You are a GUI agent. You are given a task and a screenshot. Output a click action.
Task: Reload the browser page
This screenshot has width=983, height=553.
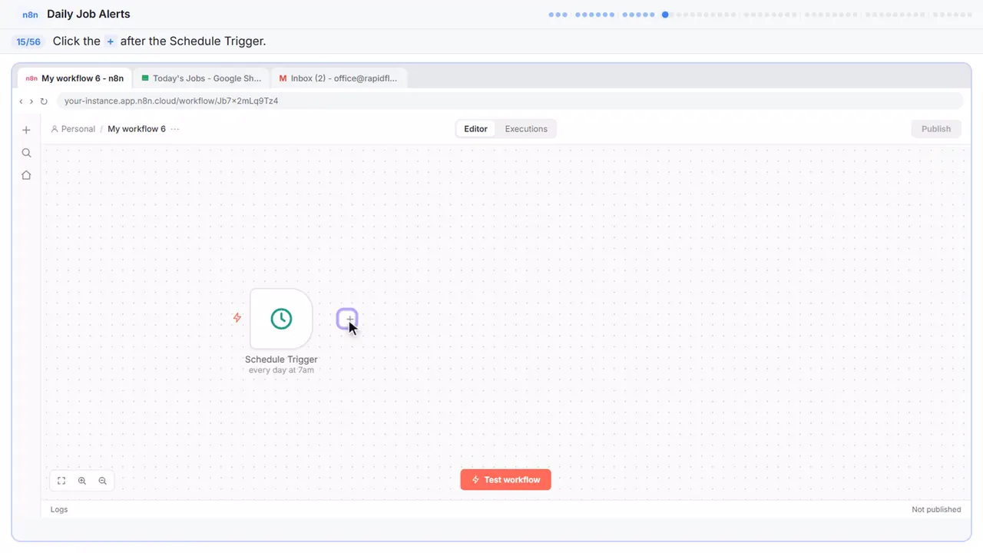[x=44, y=101]
